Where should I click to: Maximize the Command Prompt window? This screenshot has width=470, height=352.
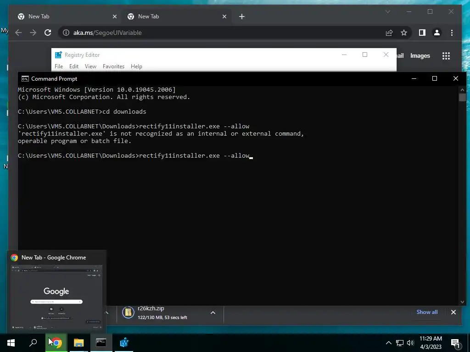coord(434,78)
